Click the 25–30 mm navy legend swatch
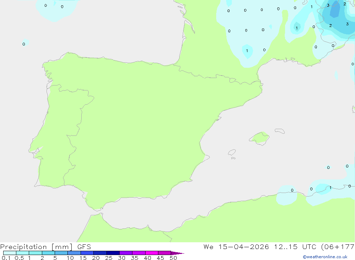 point(113,253)
